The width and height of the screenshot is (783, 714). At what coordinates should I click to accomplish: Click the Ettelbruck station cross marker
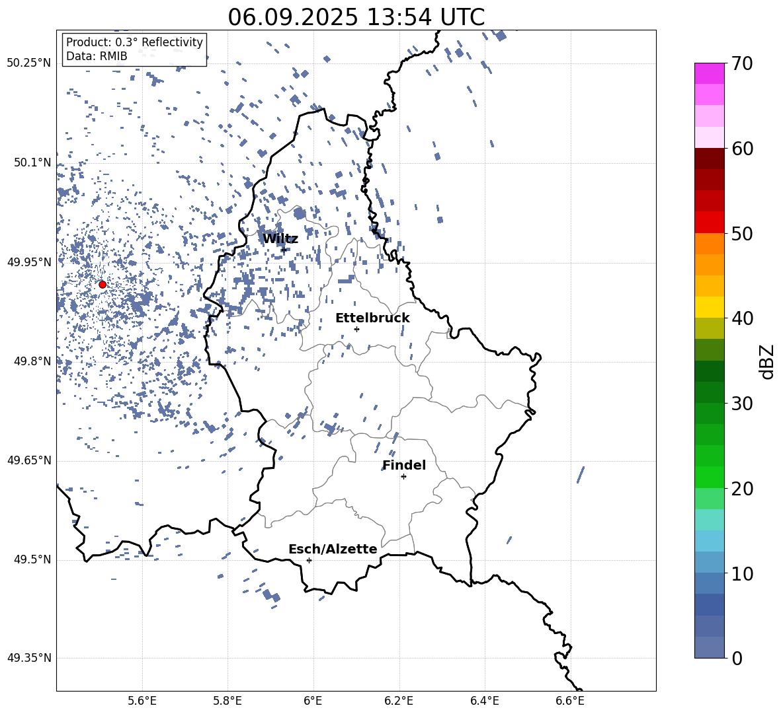click(x=356, y=329)
